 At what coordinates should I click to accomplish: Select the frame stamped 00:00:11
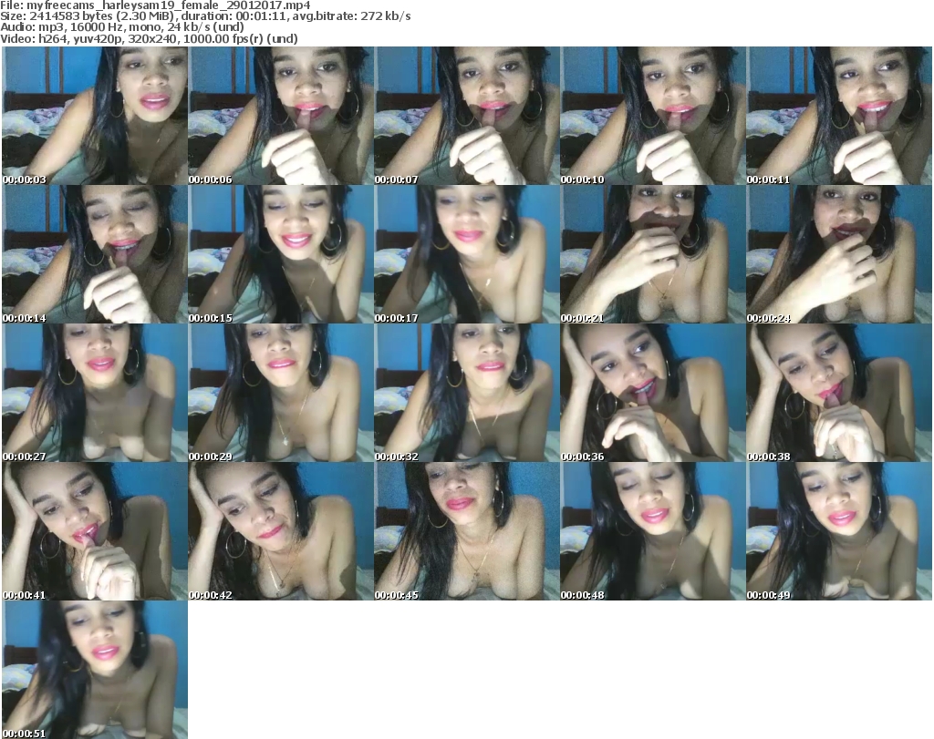[839, 116]
